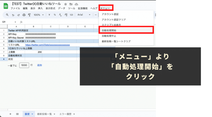This screenshot has width=212, height=117.
Task: Print the spreadsheet
Action: 24,15
